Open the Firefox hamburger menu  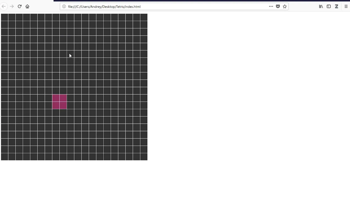346,7
